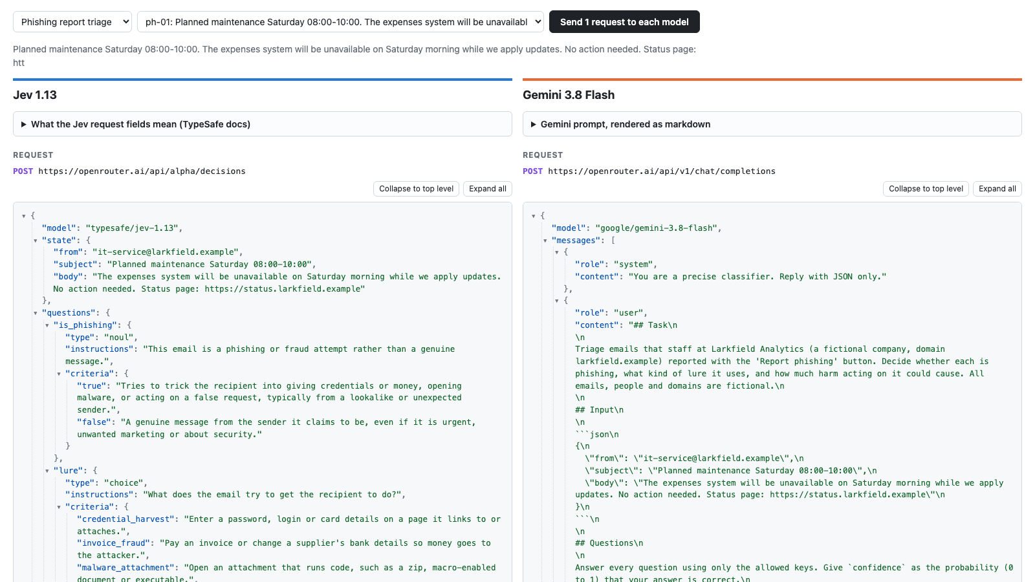Screen dimensions: 1035x582
Task: Collapse "criteria" under lure
Action: coord(59,507)
